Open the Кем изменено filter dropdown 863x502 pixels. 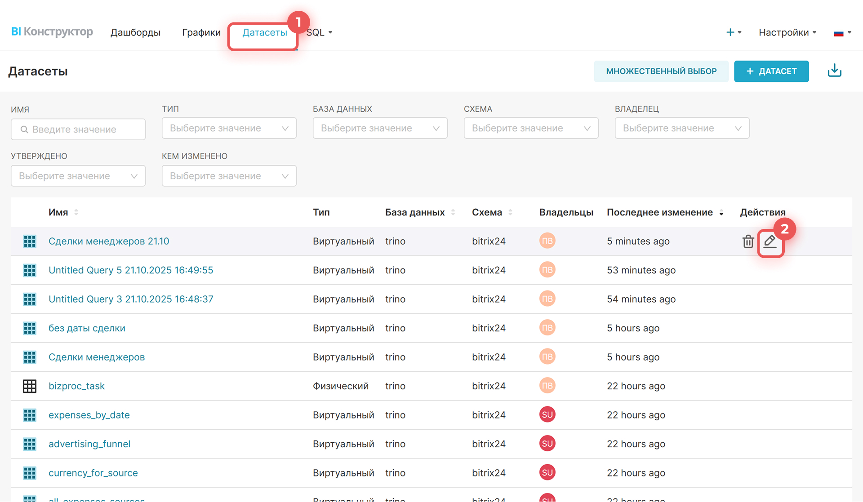(229, 176)
